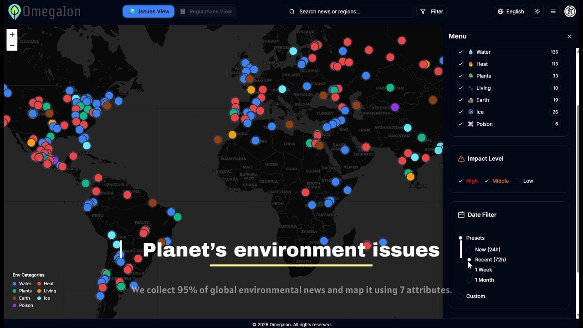This screenshot has width=583, height=328.
Task: Click the orange Living marker over Morocco
Action: tap(232, 135)
